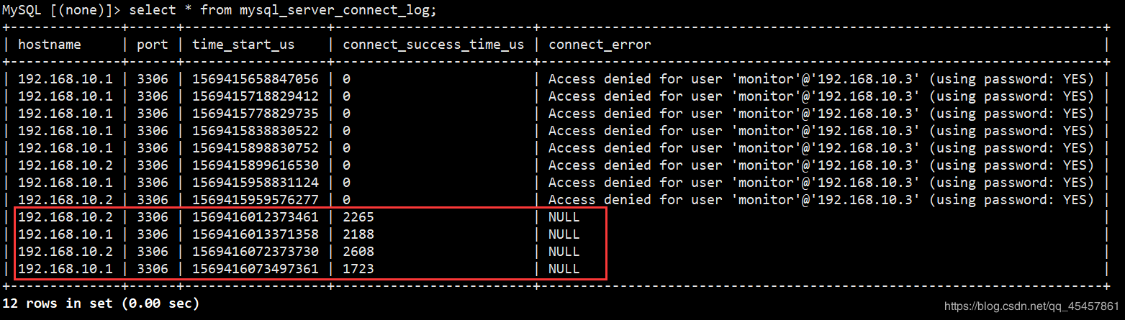Click the 2265 connect success time value
The image size is (1125, 320).
click(x=358, y=216)
